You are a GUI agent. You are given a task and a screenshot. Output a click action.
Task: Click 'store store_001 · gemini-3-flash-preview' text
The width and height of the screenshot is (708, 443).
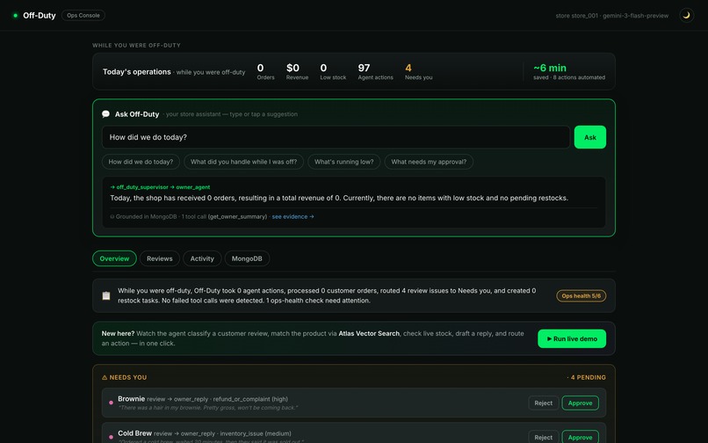tap(612, 15)
